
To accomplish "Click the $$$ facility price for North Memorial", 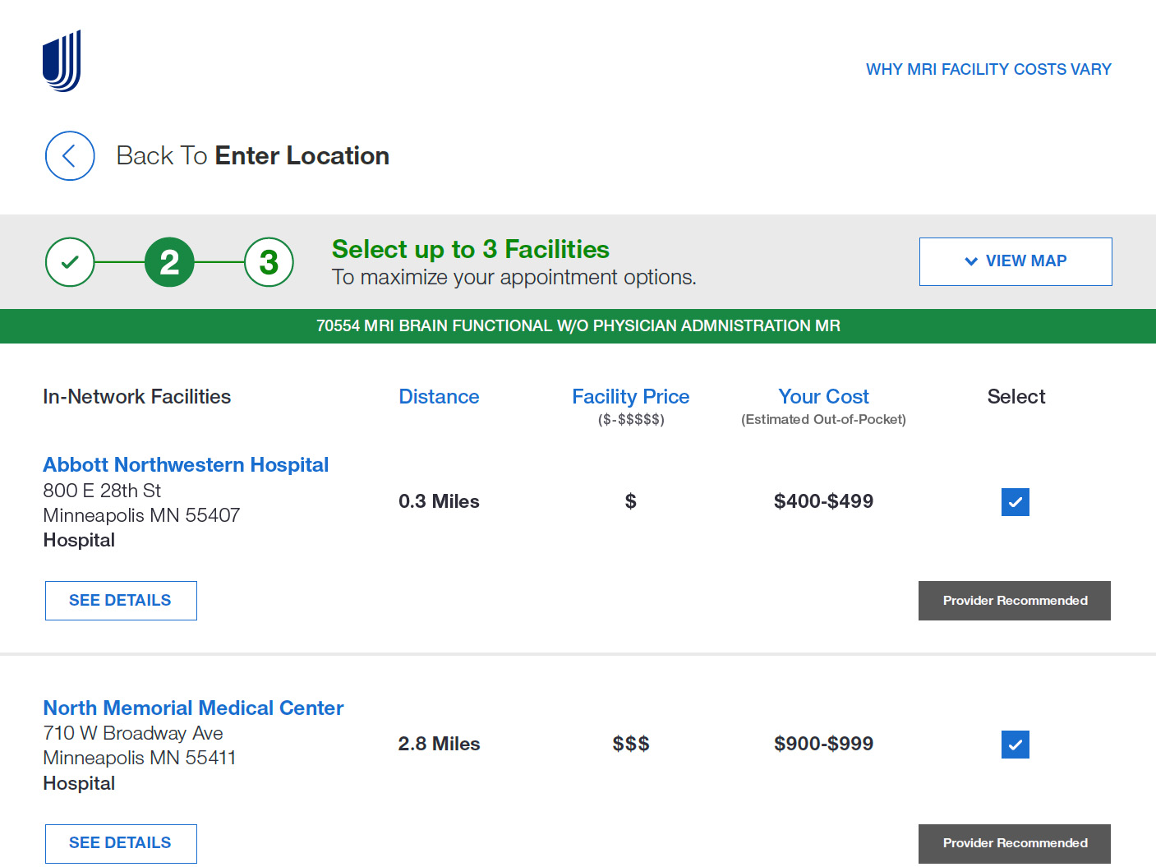I will 630,744.
